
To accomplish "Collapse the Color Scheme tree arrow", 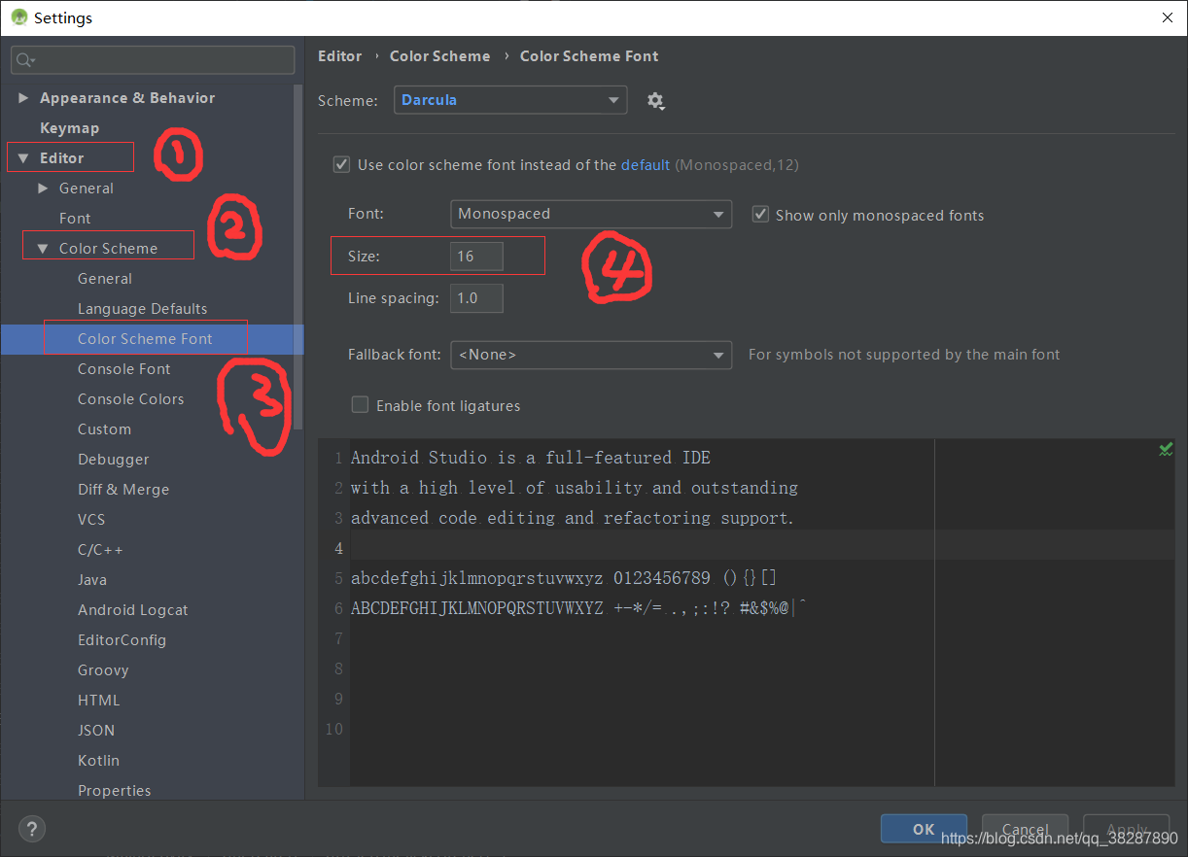I will coord(43,249).
